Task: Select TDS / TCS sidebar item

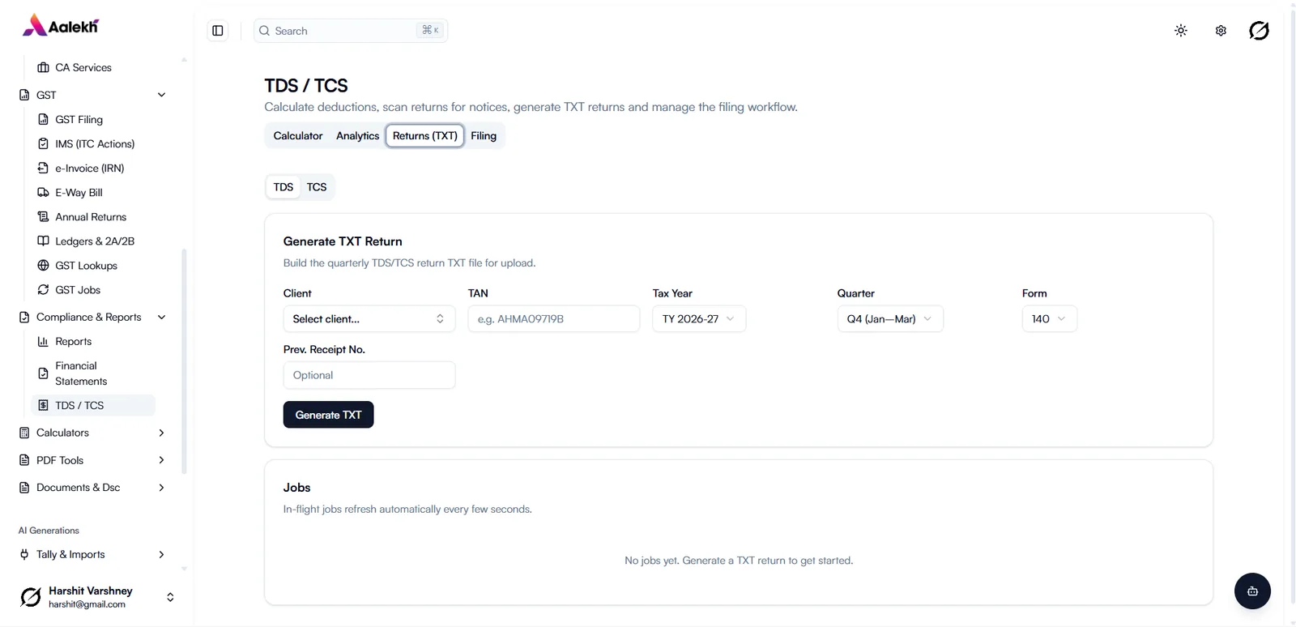Action: tap(93, 405)
